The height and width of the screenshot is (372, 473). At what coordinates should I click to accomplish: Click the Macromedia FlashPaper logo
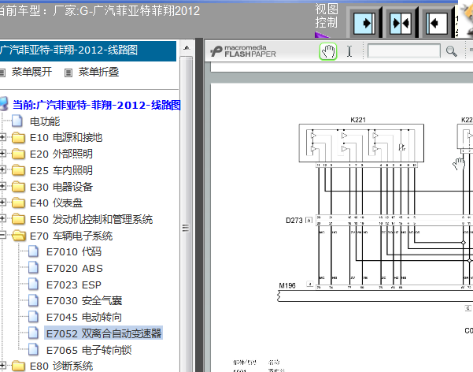pos(243,51)
